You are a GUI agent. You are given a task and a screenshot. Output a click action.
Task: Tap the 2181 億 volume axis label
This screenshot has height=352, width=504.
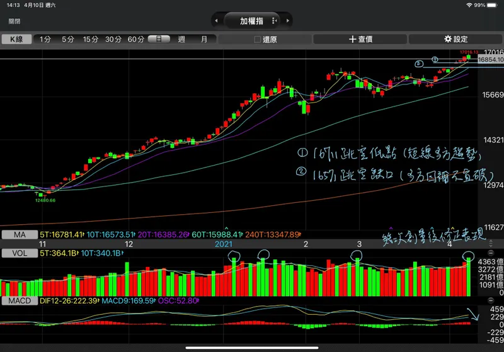click(491, 277)
